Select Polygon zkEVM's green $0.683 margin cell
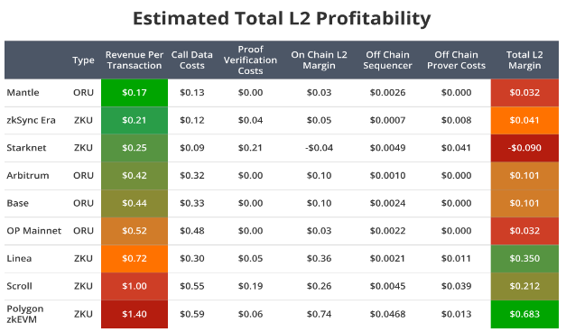 [x=524, y=314]
